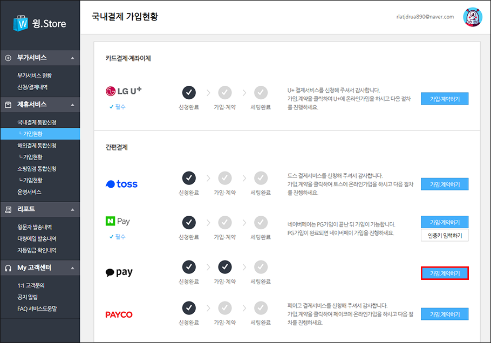Click the 세팅완료 check circle for PAYCO
This screenshot has height=343, width=491.
point(261,308)
